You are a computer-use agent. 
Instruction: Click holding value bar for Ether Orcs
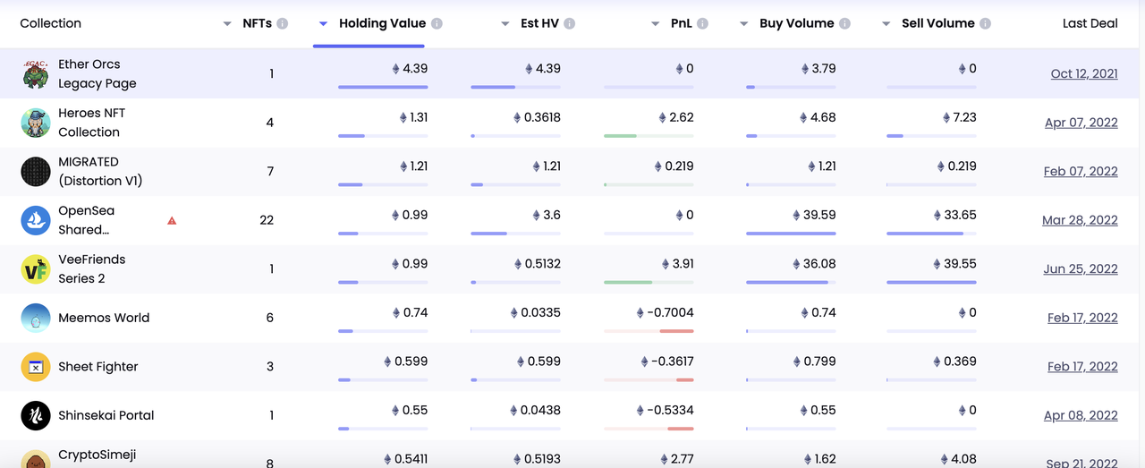click(x=383, y=87)
